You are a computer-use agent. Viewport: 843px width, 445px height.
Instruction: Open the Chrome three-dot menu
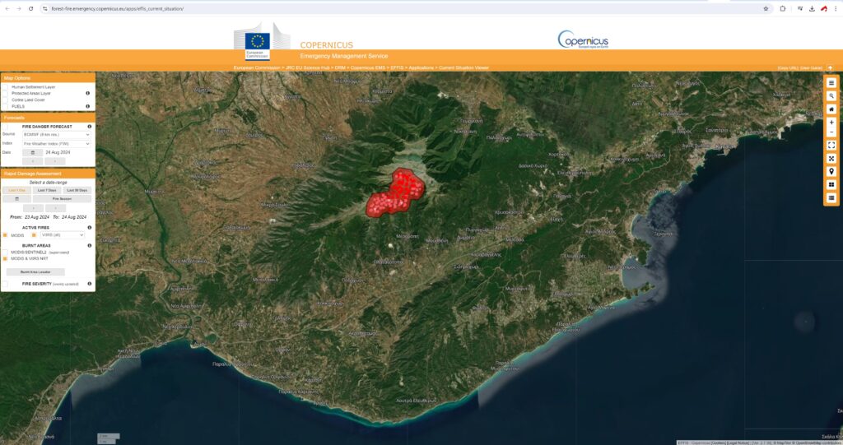click(836, 8)
